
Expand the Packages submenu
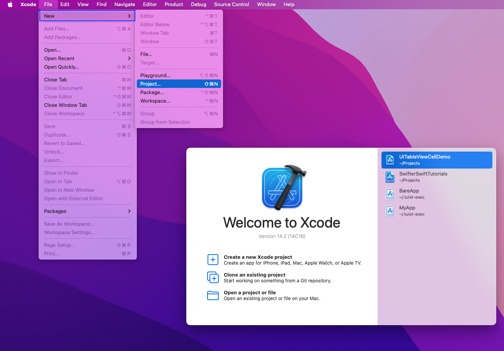pyautogui.click(x=88, y=211)
